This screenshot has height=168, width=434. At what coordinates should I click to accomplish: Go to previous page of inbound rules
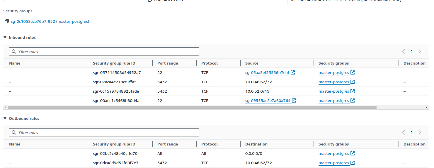coord(404,51)
